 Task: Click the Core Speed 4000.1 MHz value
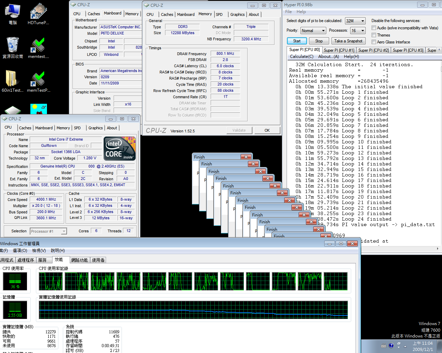(46, 200)
